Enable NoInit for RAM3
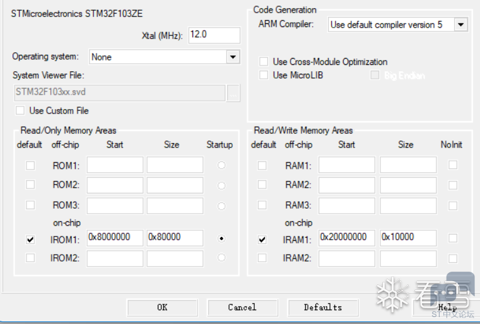The width and height of the screenshot is (480, 324). [453, 205]
